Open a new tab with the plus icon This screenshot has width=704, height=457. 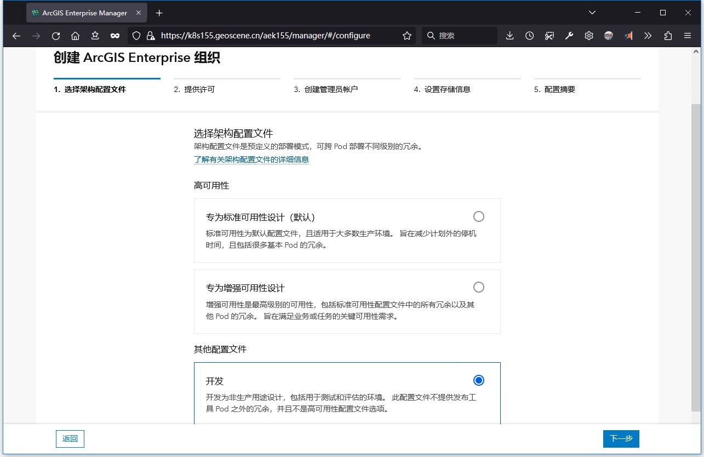(x=159, y=13)
